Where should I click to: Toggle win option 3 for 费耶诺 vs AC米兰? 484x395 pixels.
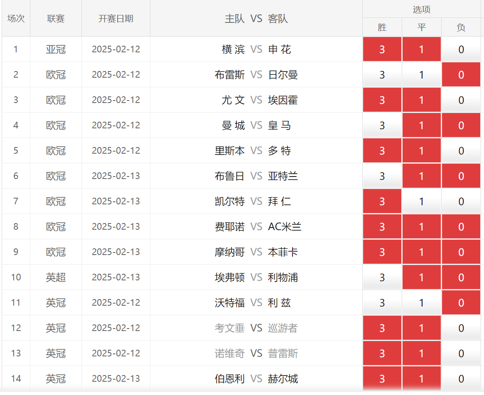click(x=382, y=226)
